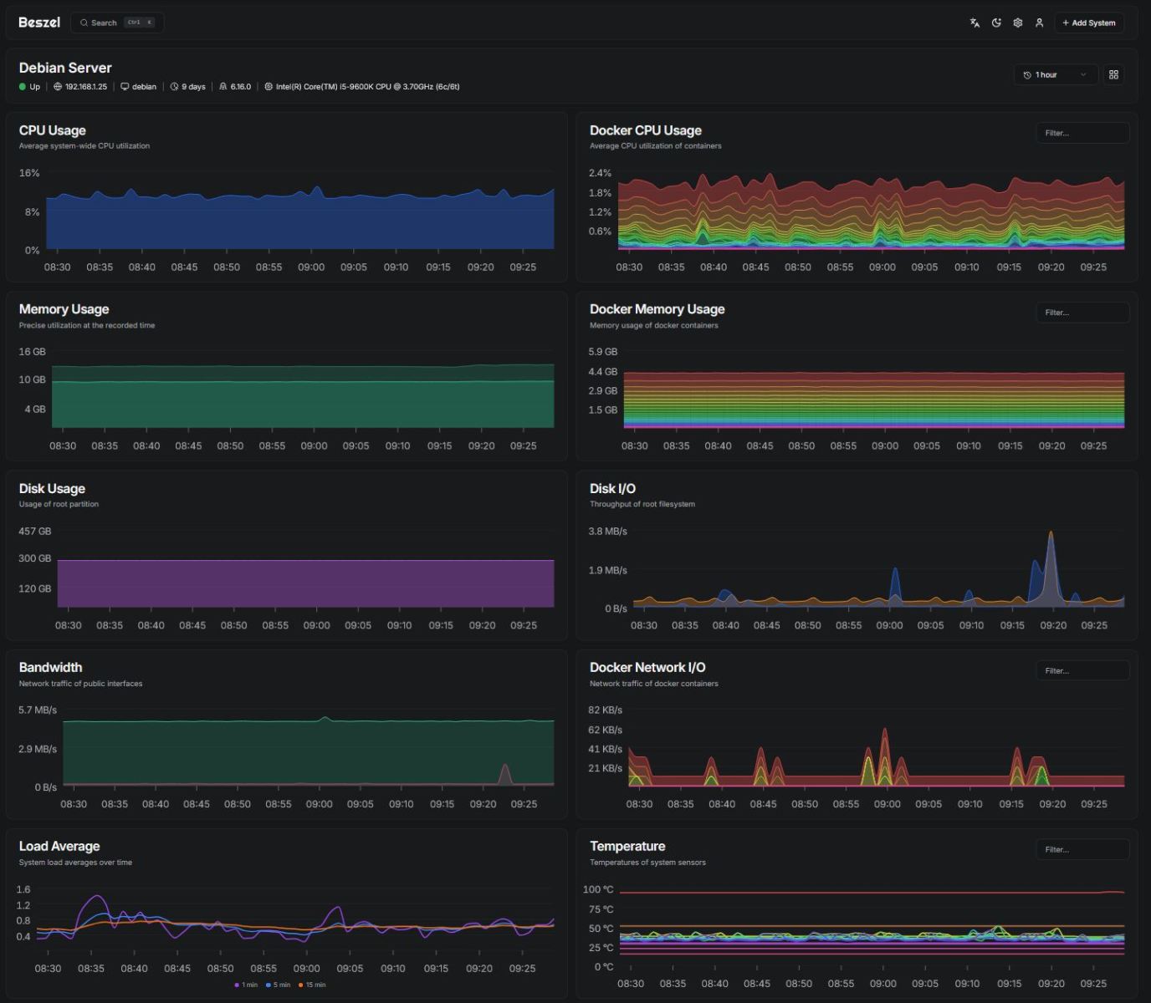1151x1003 pixels.
Task: Click the 15 min legend entry
Action: click(312, 985)
